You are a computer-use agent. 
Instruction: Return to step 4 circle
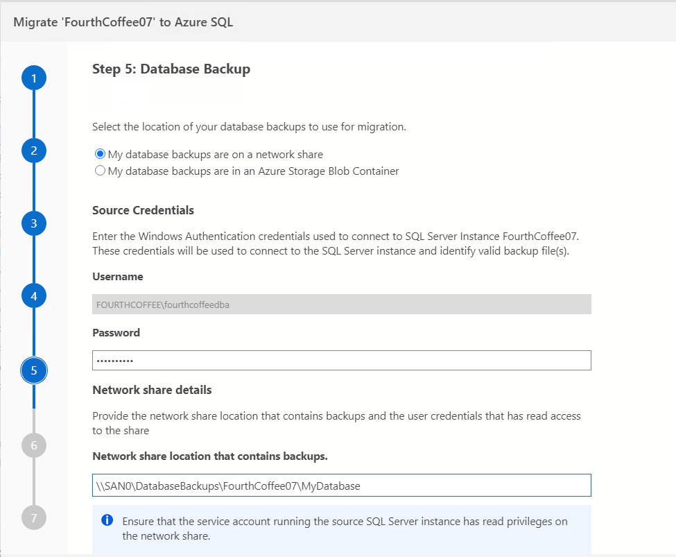tap(33, 296)
